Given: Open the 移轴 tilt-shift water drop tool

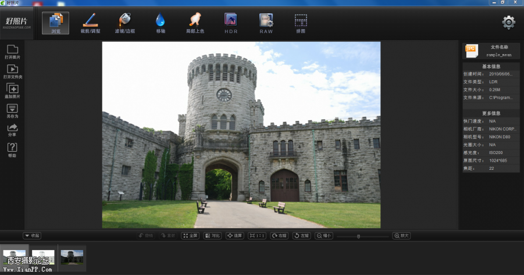Looking at the screenshot, I should pyautogui.click(x=160, y=23).
